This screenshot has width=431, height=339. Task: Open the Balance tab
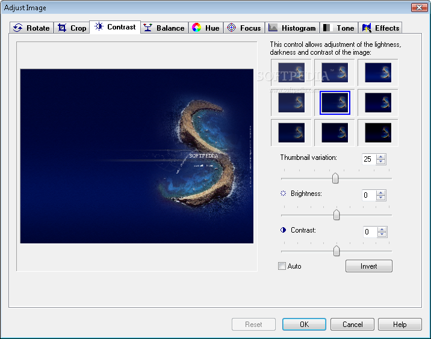[x=164, y=28]
